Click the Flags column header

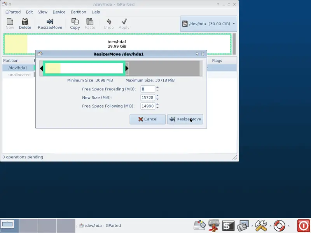[217, 61]
